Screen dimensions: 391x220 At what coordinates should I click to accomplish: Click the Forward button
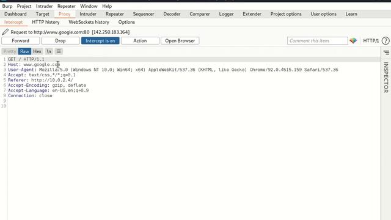(x=20, y=41)
